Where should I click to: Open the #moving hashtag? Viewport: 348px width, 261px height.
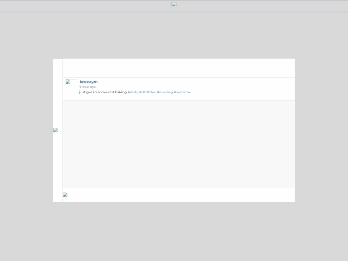[165, 92]
